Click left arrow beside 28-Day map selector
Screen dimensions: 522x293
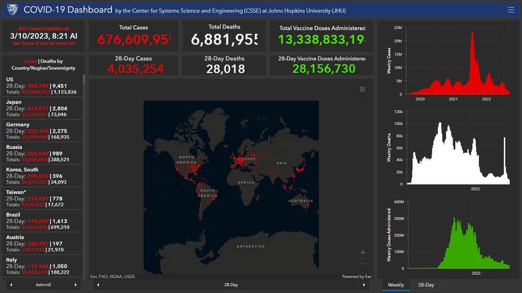[x=98, y=285]
